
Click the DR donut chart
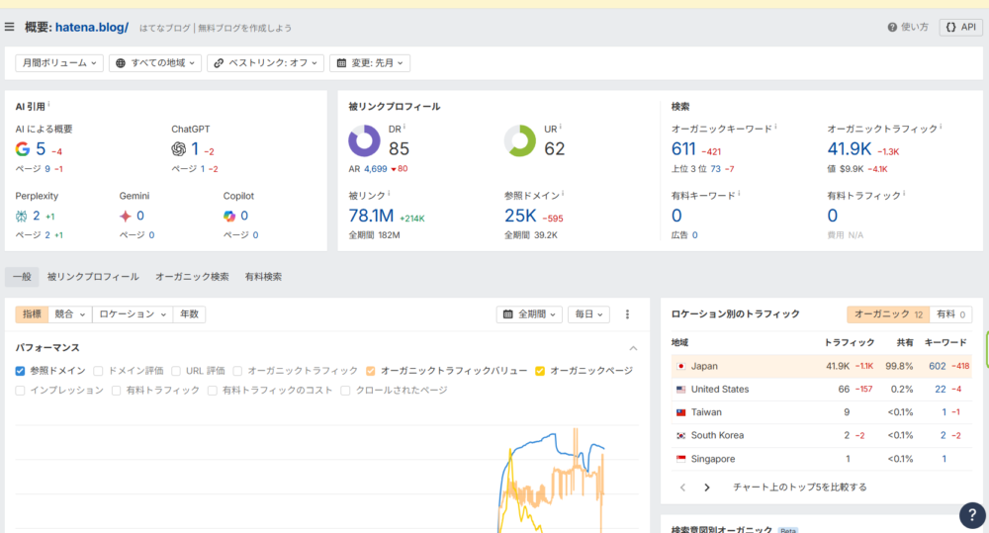click(364, 141)
